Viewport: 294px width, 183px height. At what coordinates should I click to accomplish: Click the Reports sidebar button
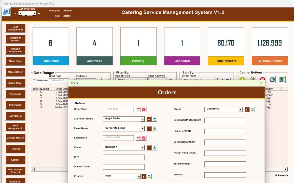[15, 149]
